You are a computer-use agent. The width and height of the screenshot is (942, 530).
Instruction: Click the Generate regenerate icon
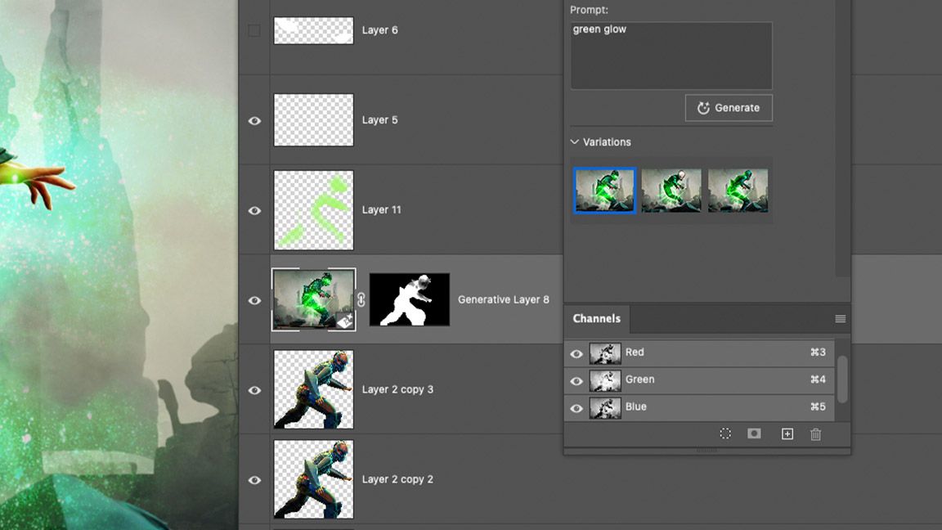[x=705, y=107]
